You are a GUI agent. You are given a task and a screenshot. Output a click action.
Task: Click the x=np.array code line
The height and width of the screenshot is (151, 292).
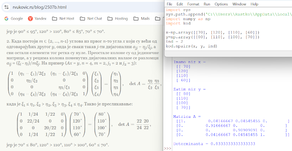212,32
